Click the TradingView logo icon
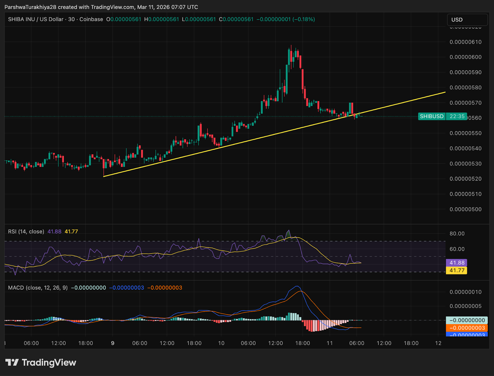494x376 pixels. click(x=12, y=362)
